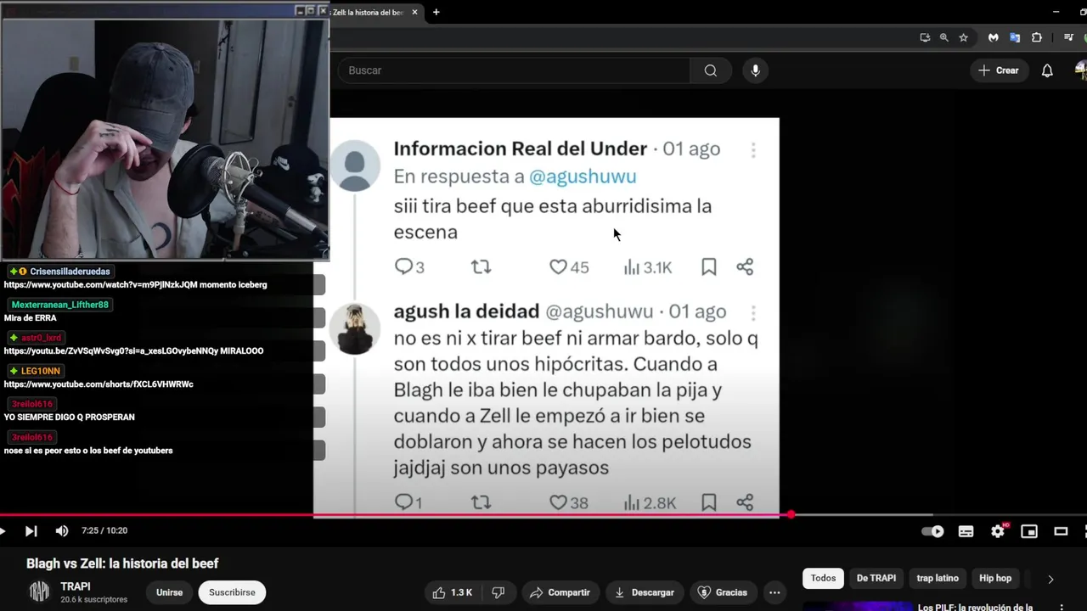Open the notifications bell
This screenshot has height=611, width=1087.
click(1047, 70)
